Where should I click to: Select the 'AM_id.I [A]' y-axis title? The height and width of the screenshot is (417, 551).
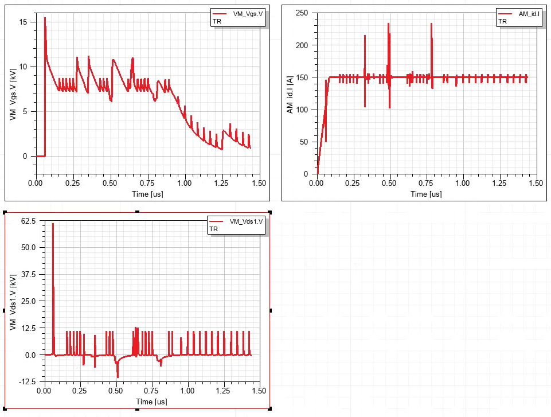(x=290, y=95)
